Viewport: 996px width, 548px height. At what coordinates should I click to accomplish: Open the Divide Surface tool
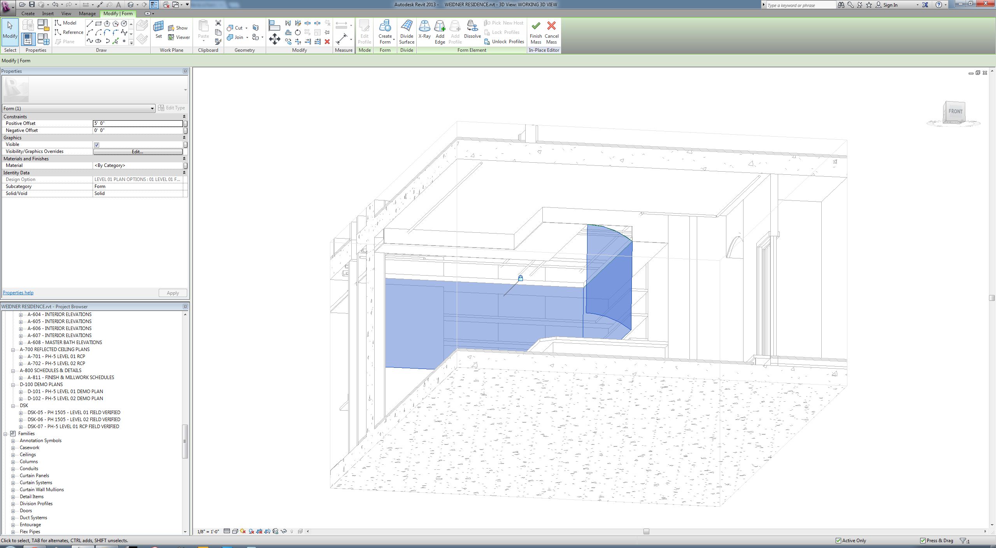pyautogui.click(x=407, y=26)
